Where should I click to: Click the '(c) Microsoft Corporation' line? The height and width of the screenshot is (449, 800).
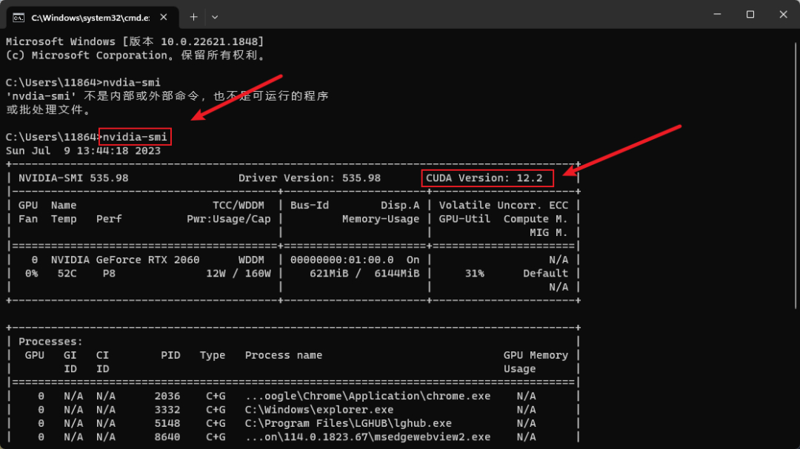click(136, 55)
